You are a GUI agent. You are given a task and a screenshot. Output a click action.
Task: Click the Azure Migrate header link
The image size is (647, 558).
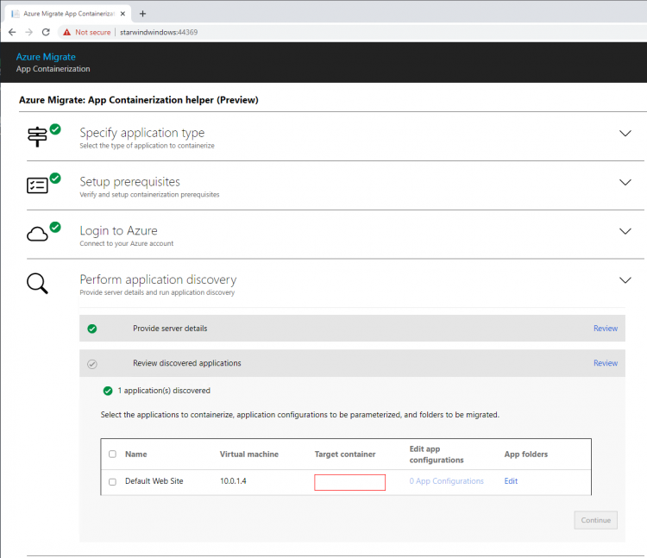(46, 57)
